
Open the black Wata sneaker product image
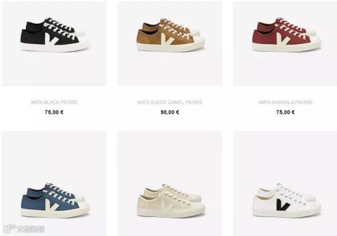click(54, 43)
